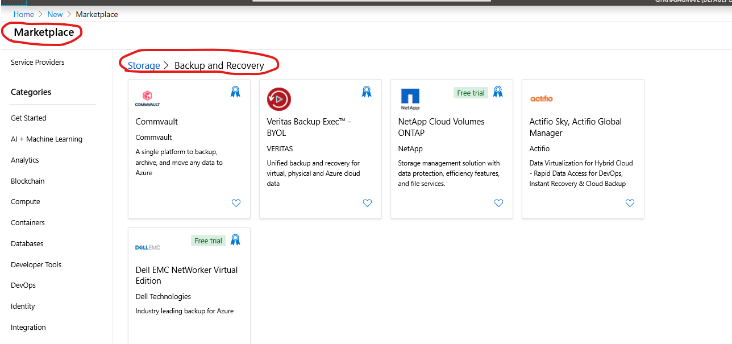Click the Actifio logo

(x=541, y=98)
